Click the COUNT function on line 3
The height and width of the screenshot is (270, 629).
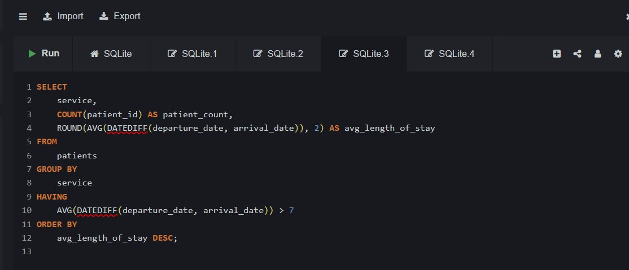[69, 114]
